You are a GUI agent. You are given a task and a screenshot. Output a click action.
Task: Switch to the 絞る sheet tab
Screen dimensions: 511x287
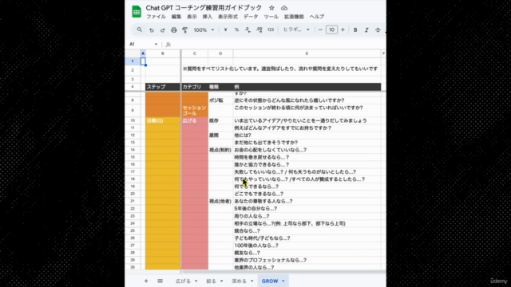[211, 281]
